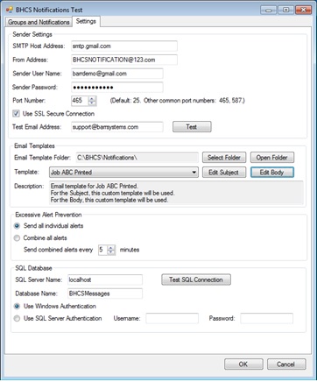Click the Select Folder button
Viewport: 317px width, 382px height.
(224, 158)
